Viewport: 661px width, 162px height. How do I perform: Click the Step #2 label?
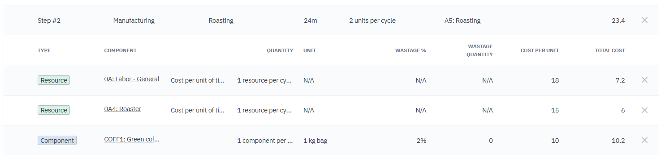point(49,21)
